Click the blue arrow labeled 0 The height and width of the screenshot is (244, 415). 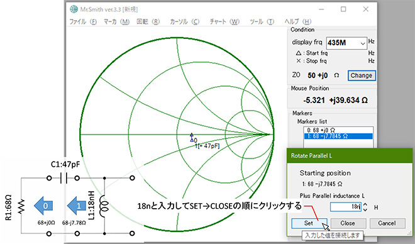[43, 206]
